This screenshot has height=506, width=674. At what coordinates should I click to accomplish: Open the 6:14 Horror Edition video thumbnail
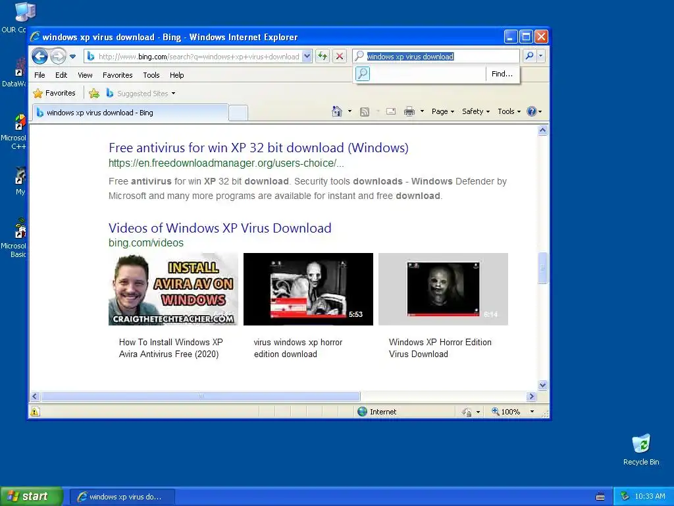443,289
